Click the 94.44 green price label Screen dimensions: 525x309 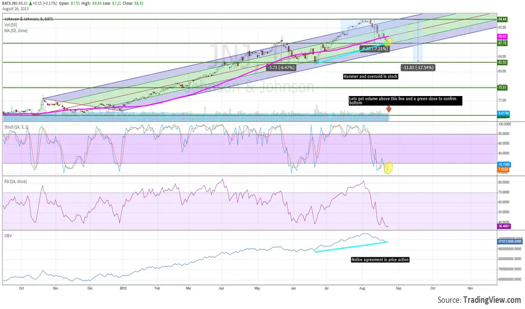coord(502,19)
